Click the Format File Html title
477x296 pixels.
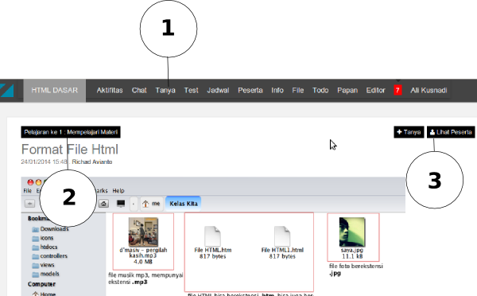[x=70, y=150]
